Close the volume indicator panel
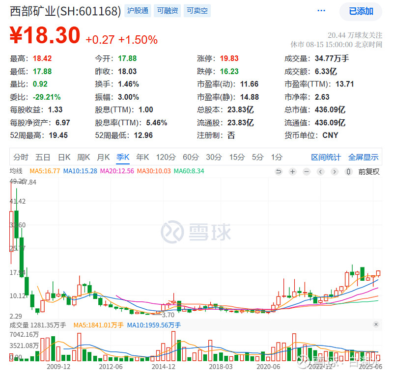The image size is (393, 374). coord(376,324)
